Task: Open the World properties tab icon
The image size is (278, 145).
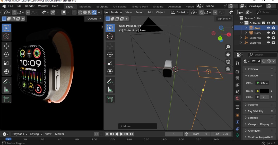Action: coord(237,98)
